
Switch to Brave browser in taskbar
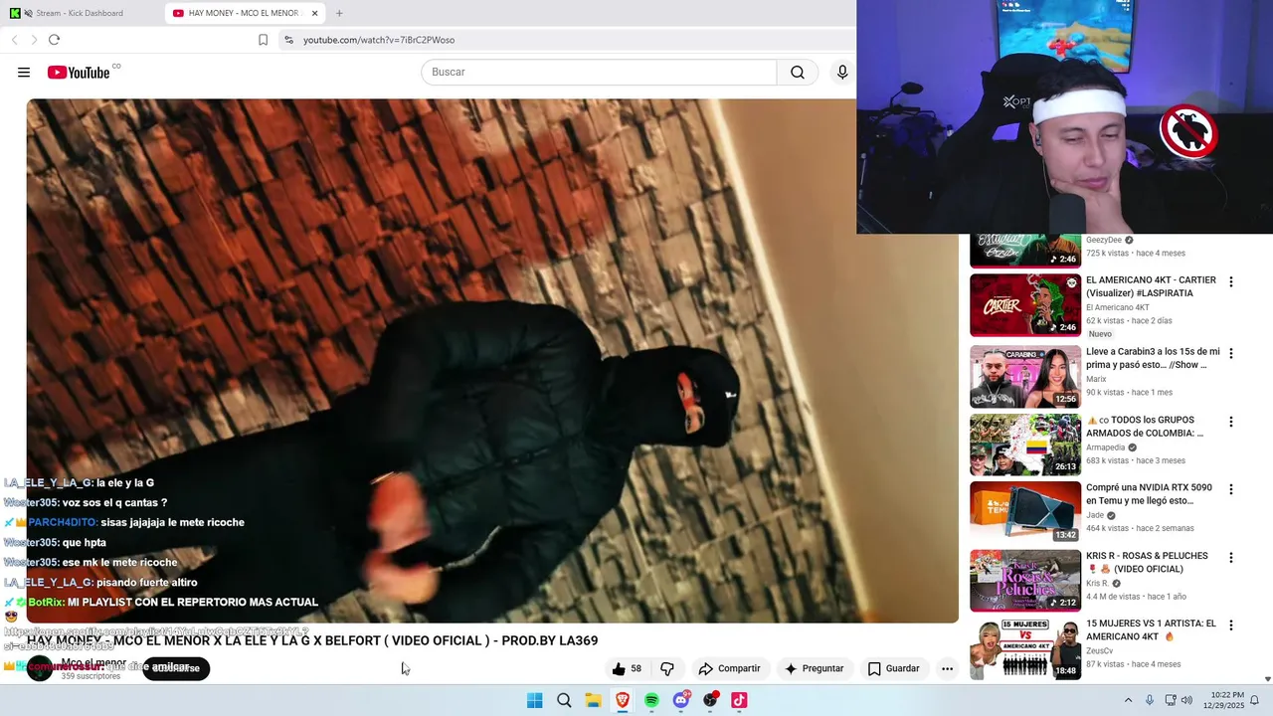[x=623, y=700]
